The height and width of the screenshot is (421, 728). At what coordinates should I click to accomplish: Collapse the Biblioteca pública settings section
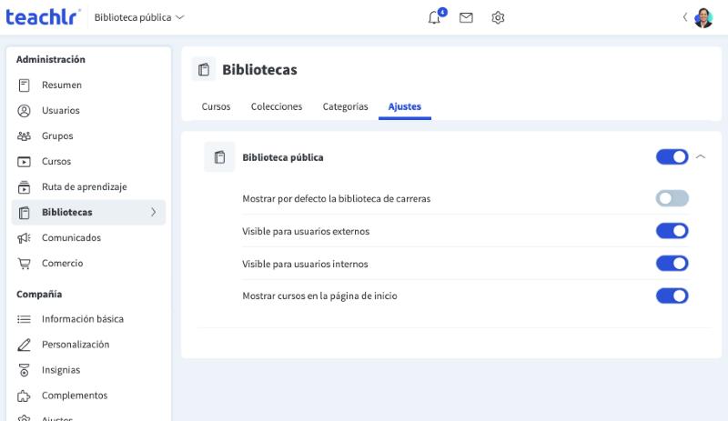701,157
